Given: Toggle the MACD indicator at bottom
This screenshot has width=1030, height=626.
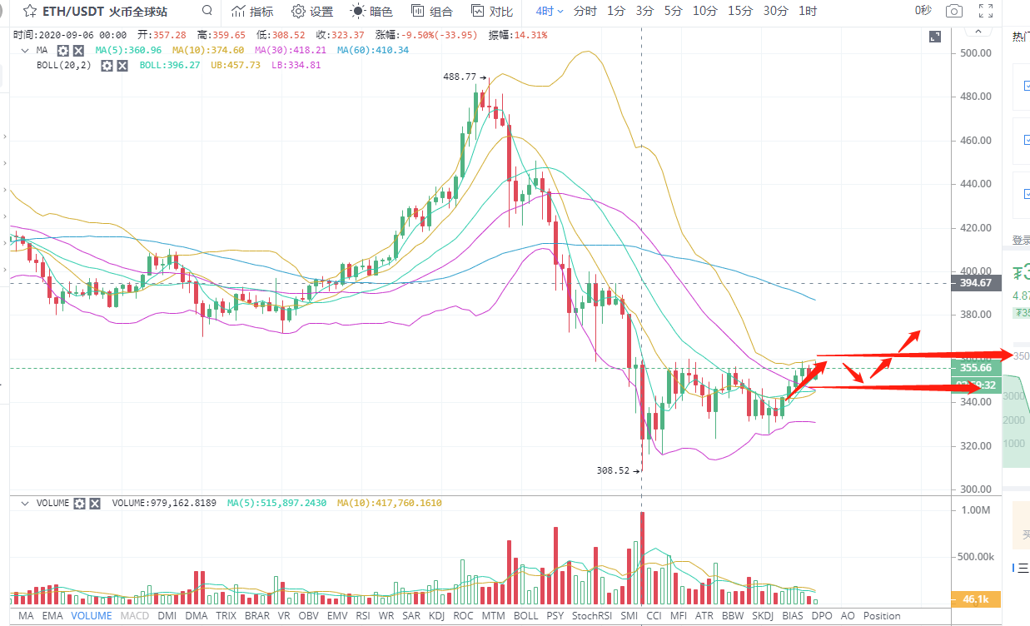Looking at the screenshot, I should tap(134, 616).
